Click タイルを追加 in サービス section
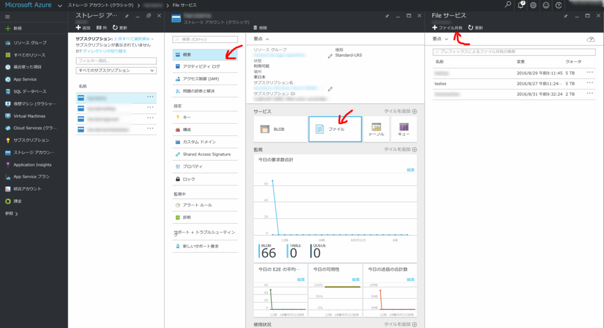The height and width of the screenshot is (328, 604). (400, 111)
